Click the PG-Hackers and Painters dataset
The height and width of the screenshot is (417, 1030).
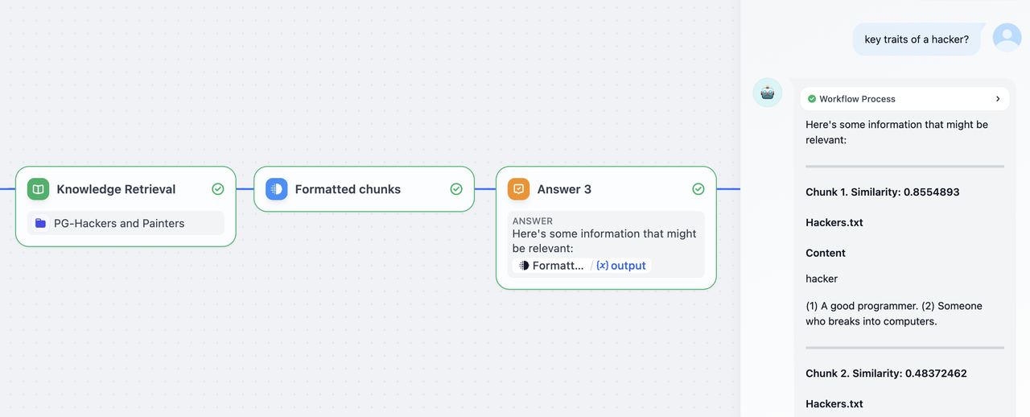[x=119, y=223]
